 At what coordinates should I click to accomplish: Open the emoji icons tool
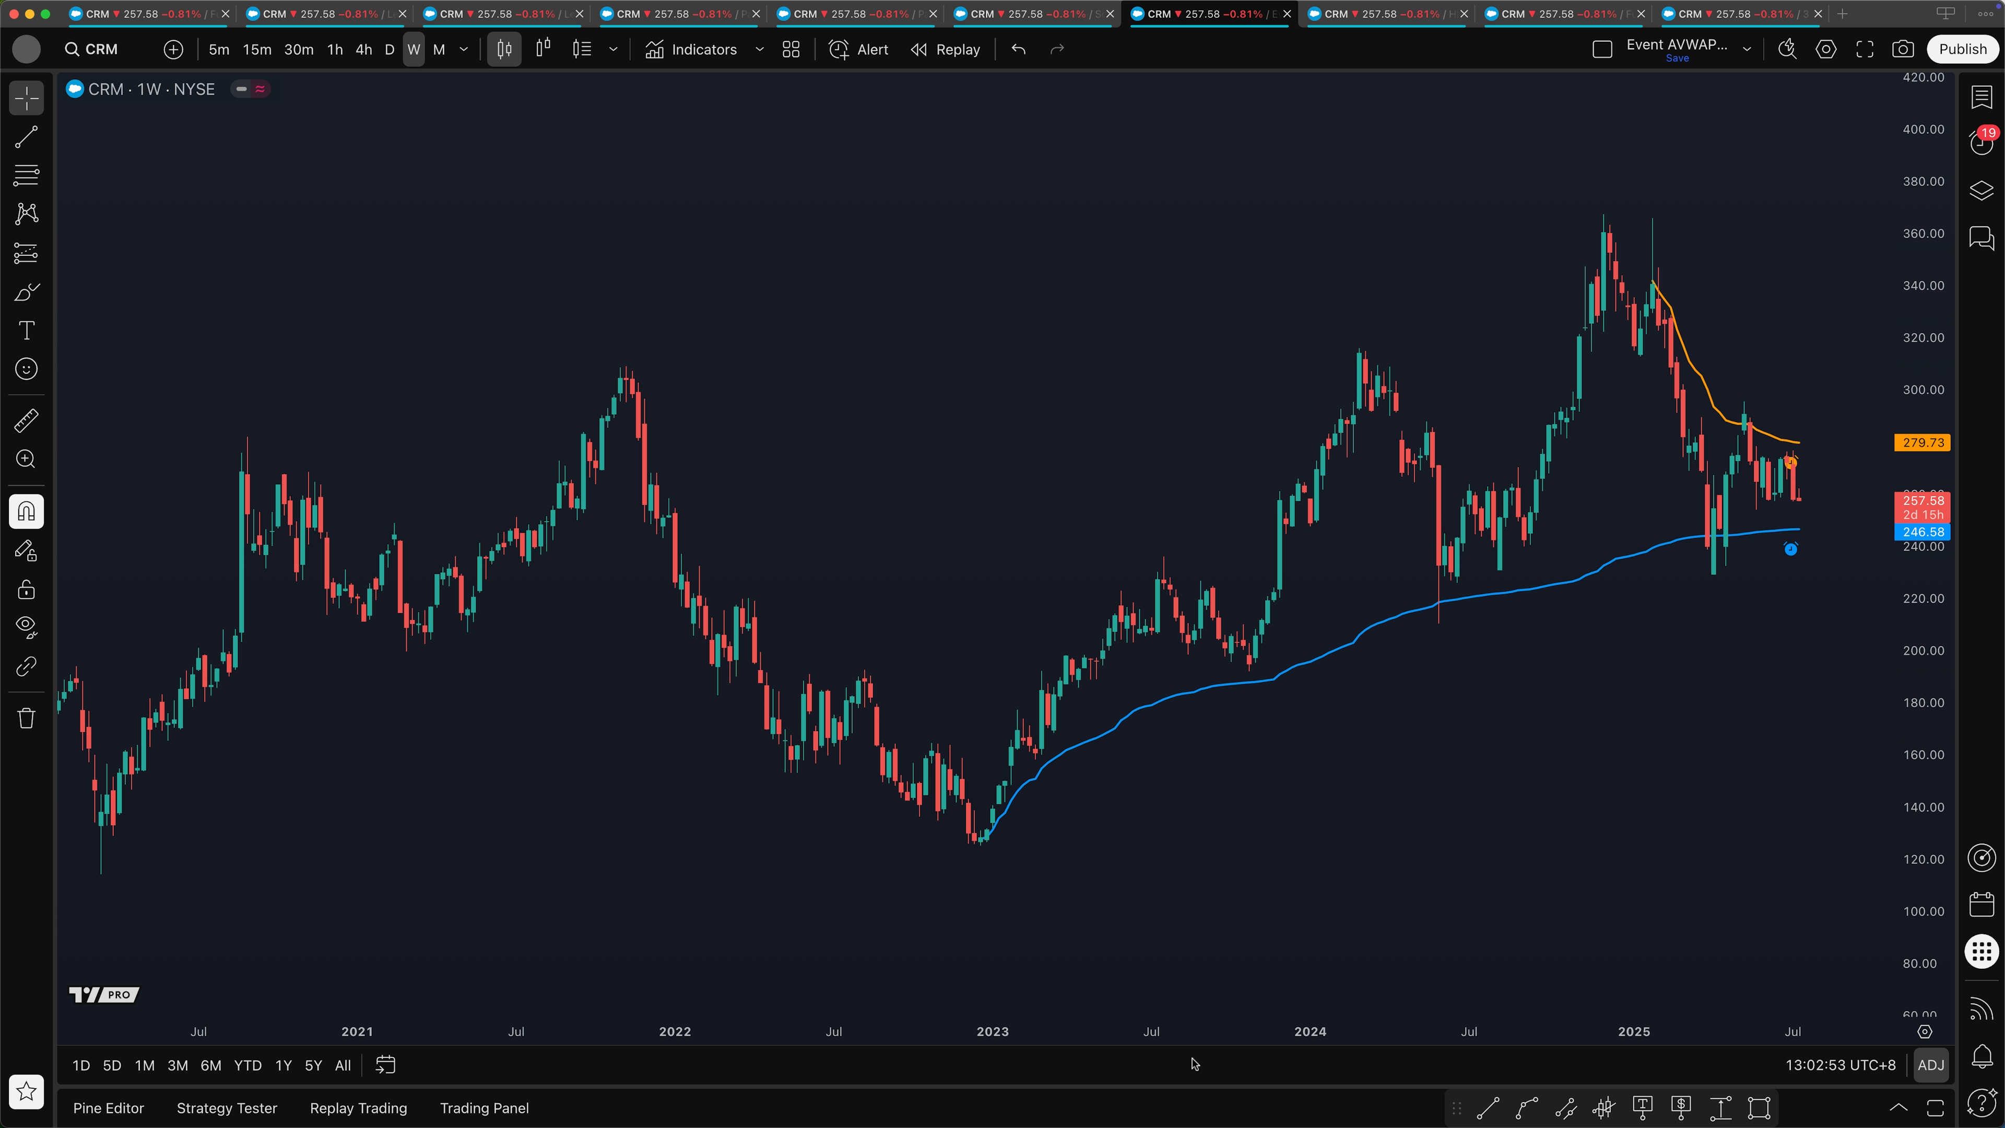coord(27,369)
